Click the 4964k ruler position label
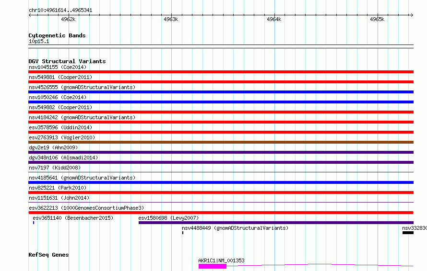Viewport: 427px width, 271px height. [x=274, y=19]
